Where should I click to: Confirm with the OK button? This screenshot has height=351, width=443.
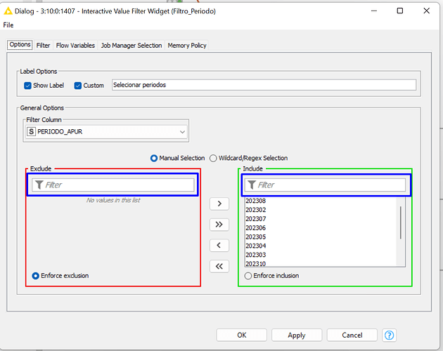pyautogui.click(x=242, y=335)
